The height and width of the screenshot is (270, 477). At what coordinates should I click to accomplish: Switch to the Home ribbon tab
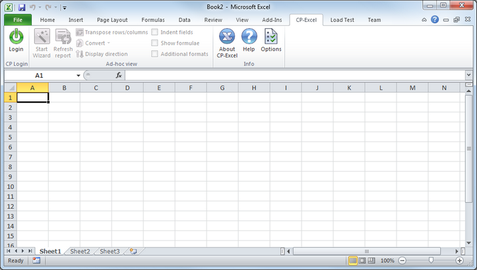(48, 20)
